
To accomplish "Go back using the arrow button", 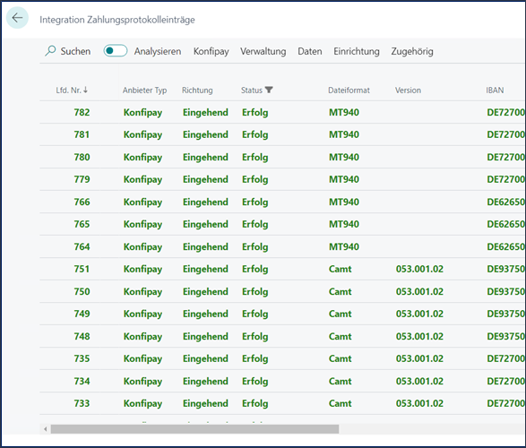I will pyautogui.click(x=17, y=18).
